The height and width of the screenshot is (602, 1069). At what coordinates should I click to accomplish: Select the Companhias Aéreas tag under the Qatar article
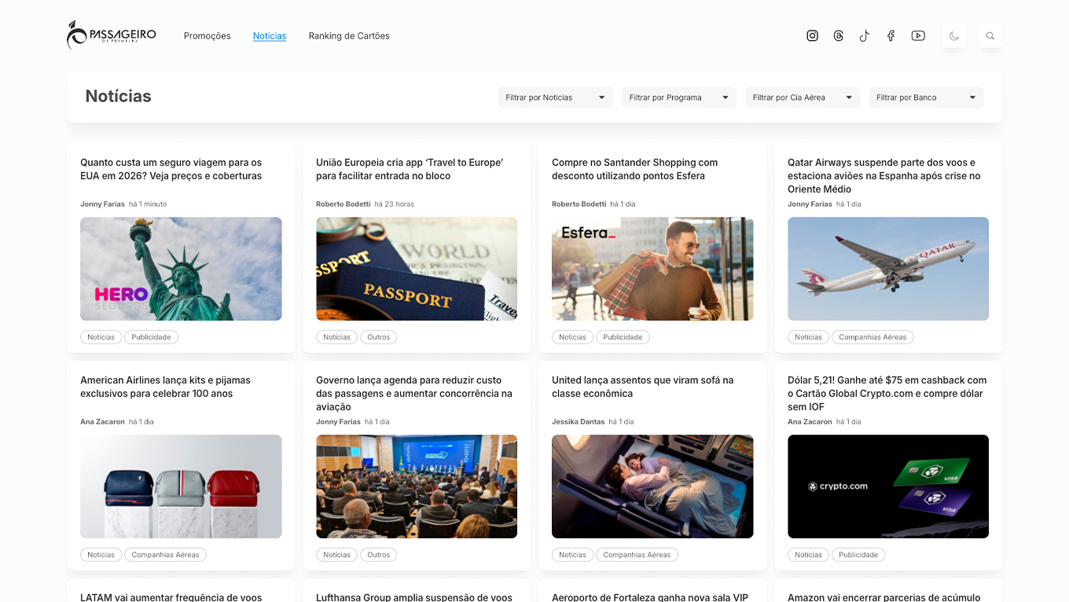pos(872,336)
